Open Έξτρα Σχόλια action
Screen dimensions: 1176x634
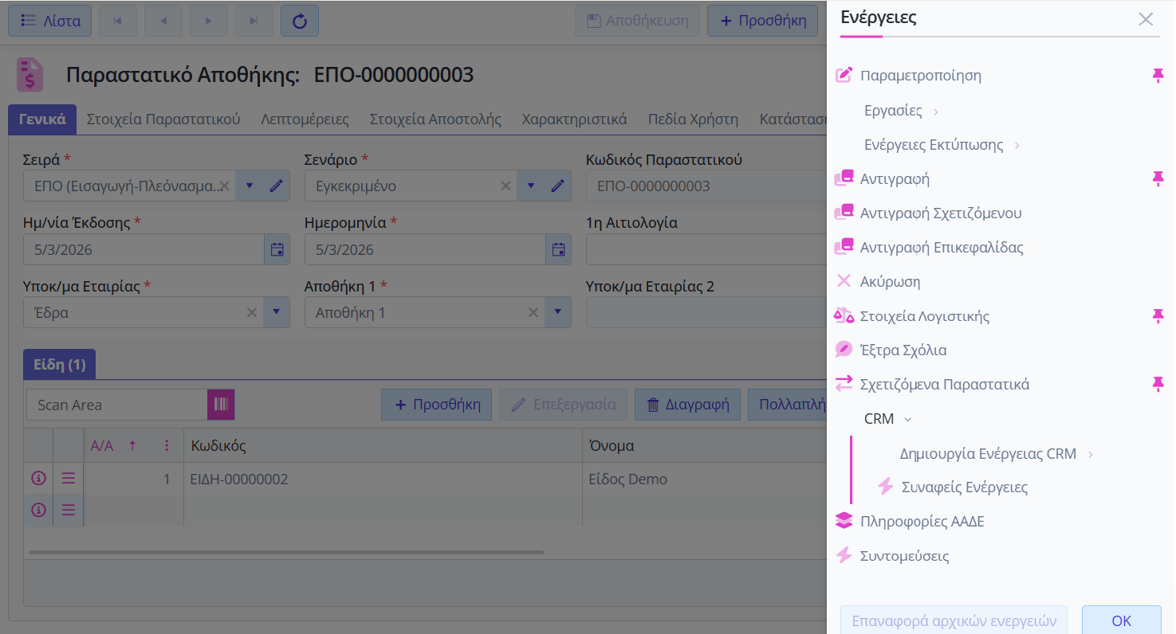point(903,350)
